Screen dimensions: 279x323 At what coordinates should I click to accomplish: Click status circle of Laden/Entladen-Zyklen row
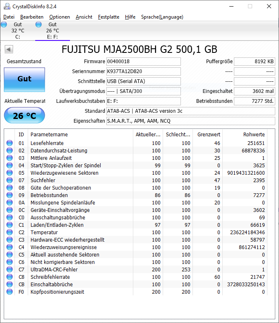click(10, 225)
